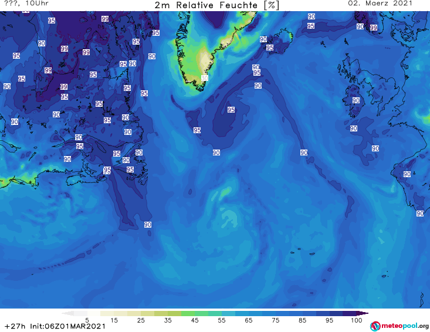The image size is (430, 332).
Task: Click the "???, 10Uhr" time label
Action: pos(26,4)
